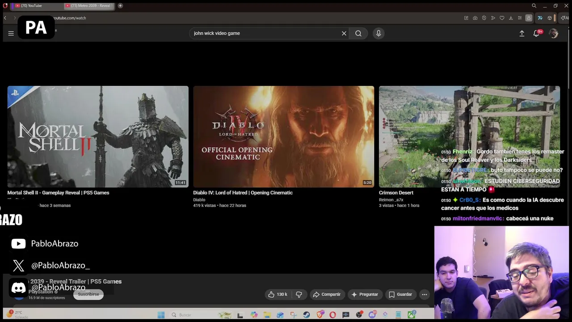Like the video with the thumbs up button

point(278,294)
